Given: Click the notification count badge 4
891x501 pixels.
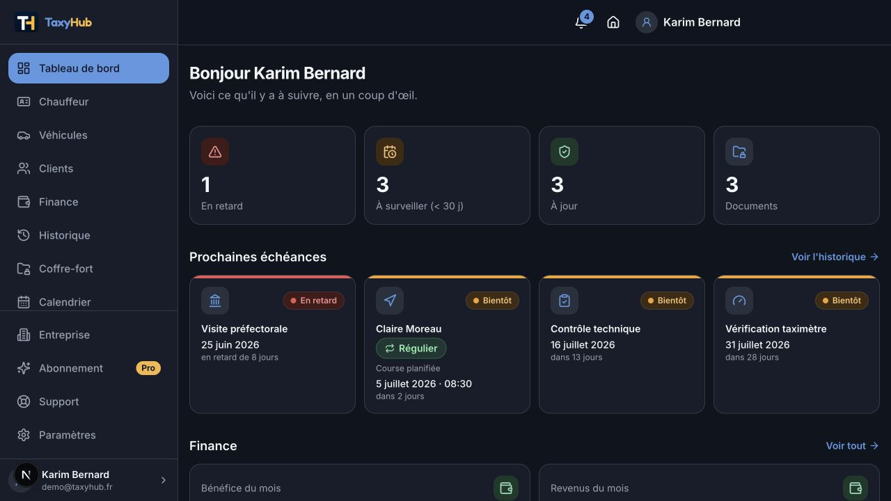Looking at the screenshot, I should pos(587,16).
